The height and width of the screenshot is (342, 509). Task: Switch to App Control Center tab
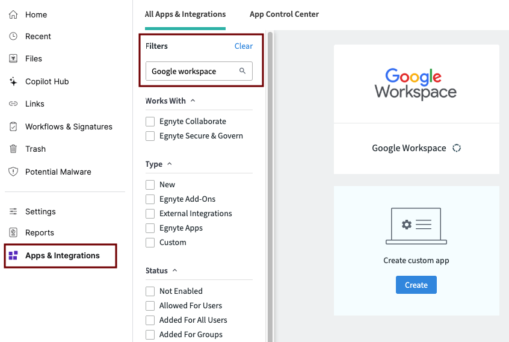pyautogui.click(x=284, y=14)
